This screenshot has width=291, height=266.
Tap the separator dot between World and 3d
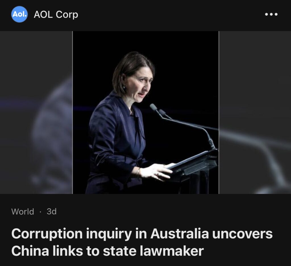click(x=40, y=212)
